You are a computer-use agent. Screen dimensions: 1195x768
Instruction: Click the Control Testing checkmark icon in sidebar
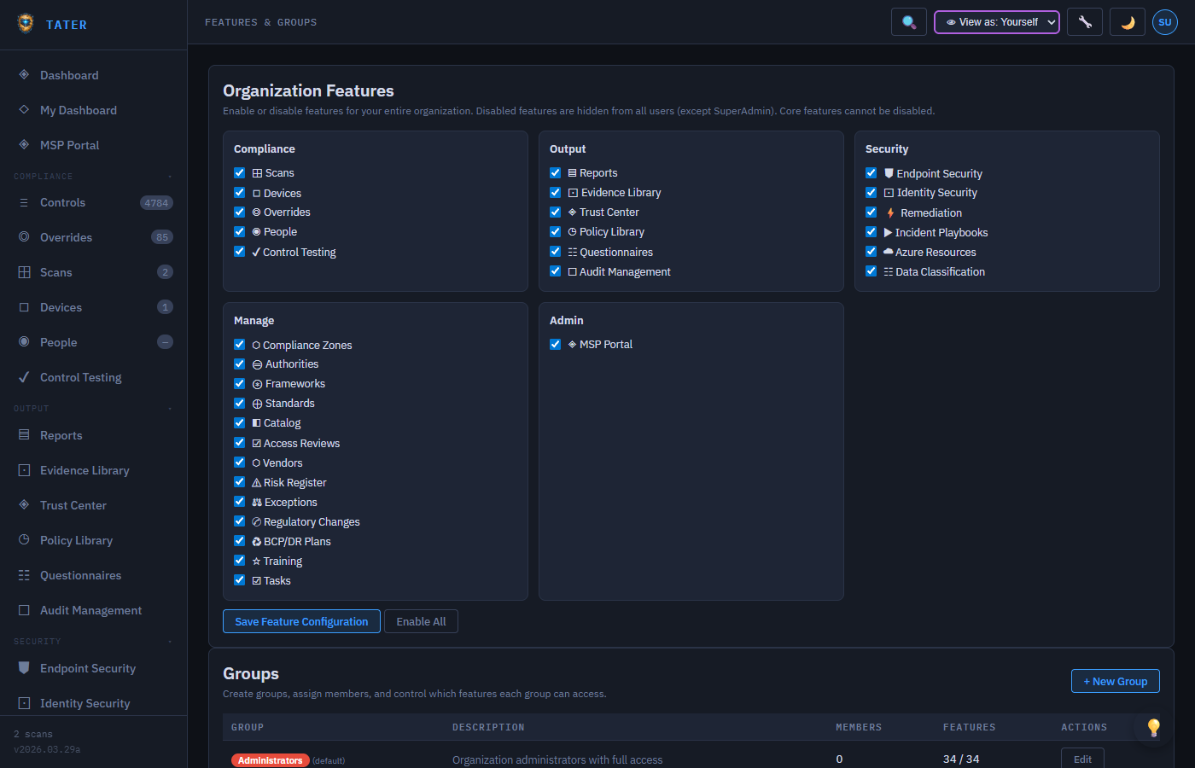pos(24,377)
